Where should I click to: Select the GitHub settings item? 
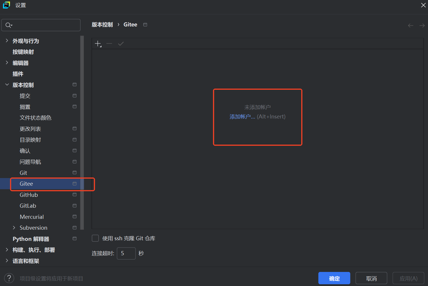pos(29,195)
